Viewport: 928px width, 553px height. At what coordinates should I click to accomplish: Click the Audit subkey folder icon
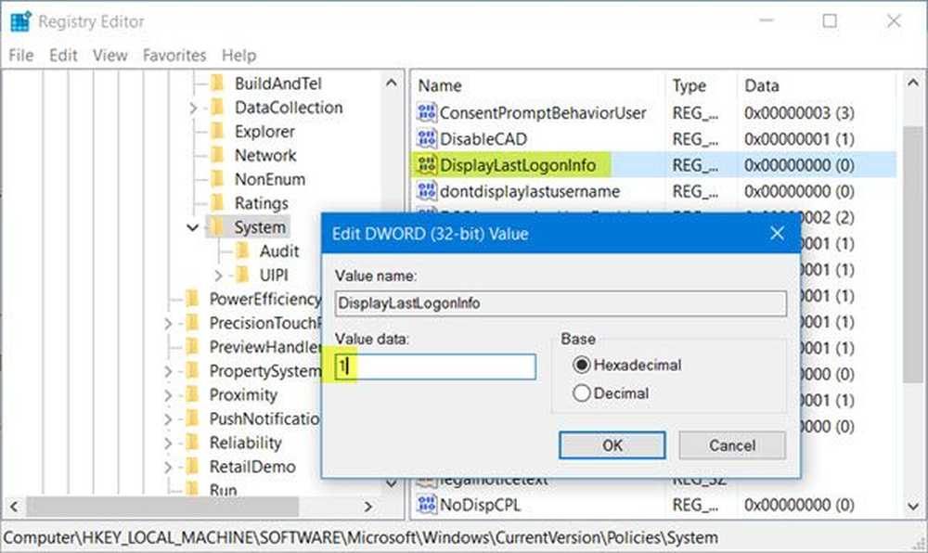pos(242,251)
